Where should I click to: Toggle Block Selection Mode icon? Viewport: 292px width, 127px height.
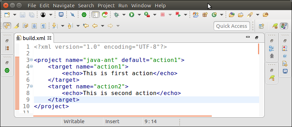34,26
